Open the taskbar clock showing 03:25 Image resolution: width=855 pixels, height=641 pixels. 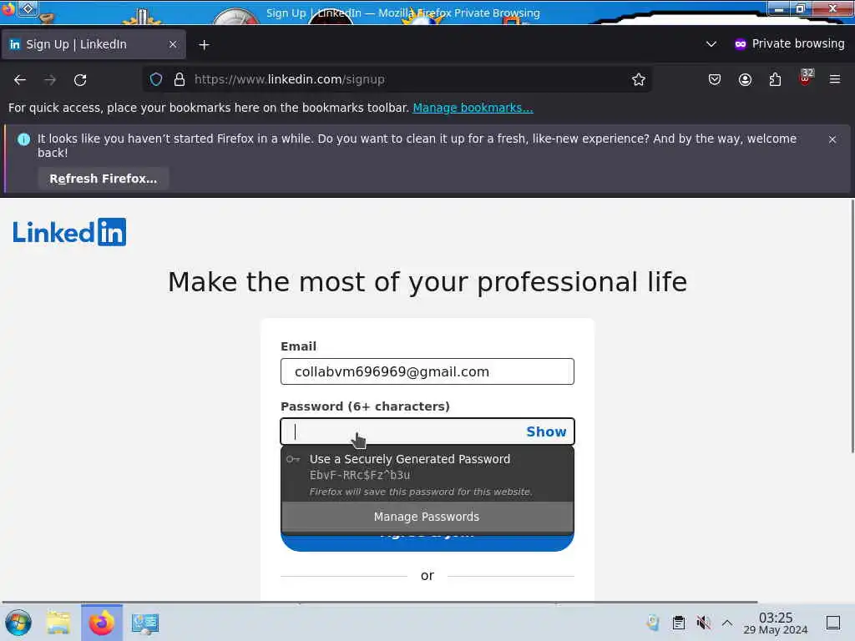776,623
